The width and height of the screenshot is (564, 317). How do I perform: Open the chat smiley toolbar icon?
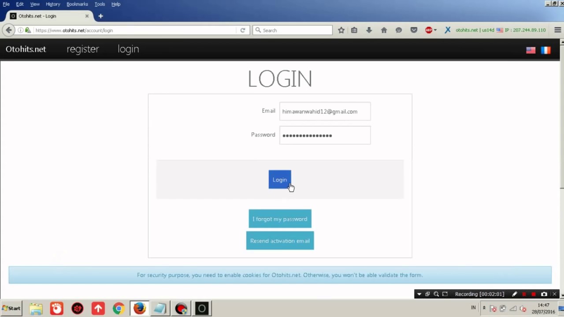(x=399, y=30)
